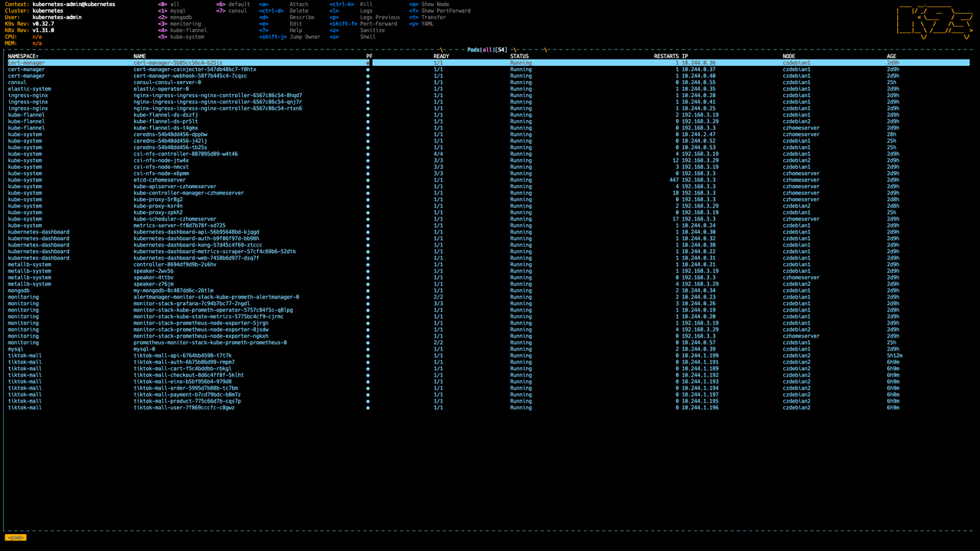Click the Logs Previous command
The width and height of the screenshot is (980, 551).
[380, 17]
